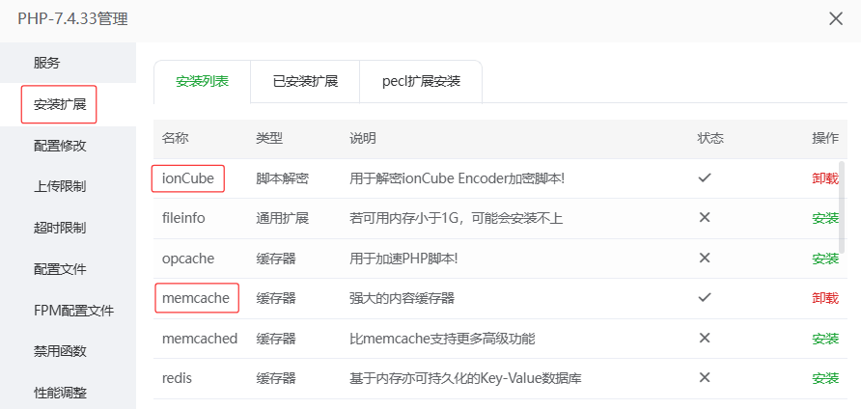Close the PHP-7.4.33 management dialog

(x=836, y=19)
